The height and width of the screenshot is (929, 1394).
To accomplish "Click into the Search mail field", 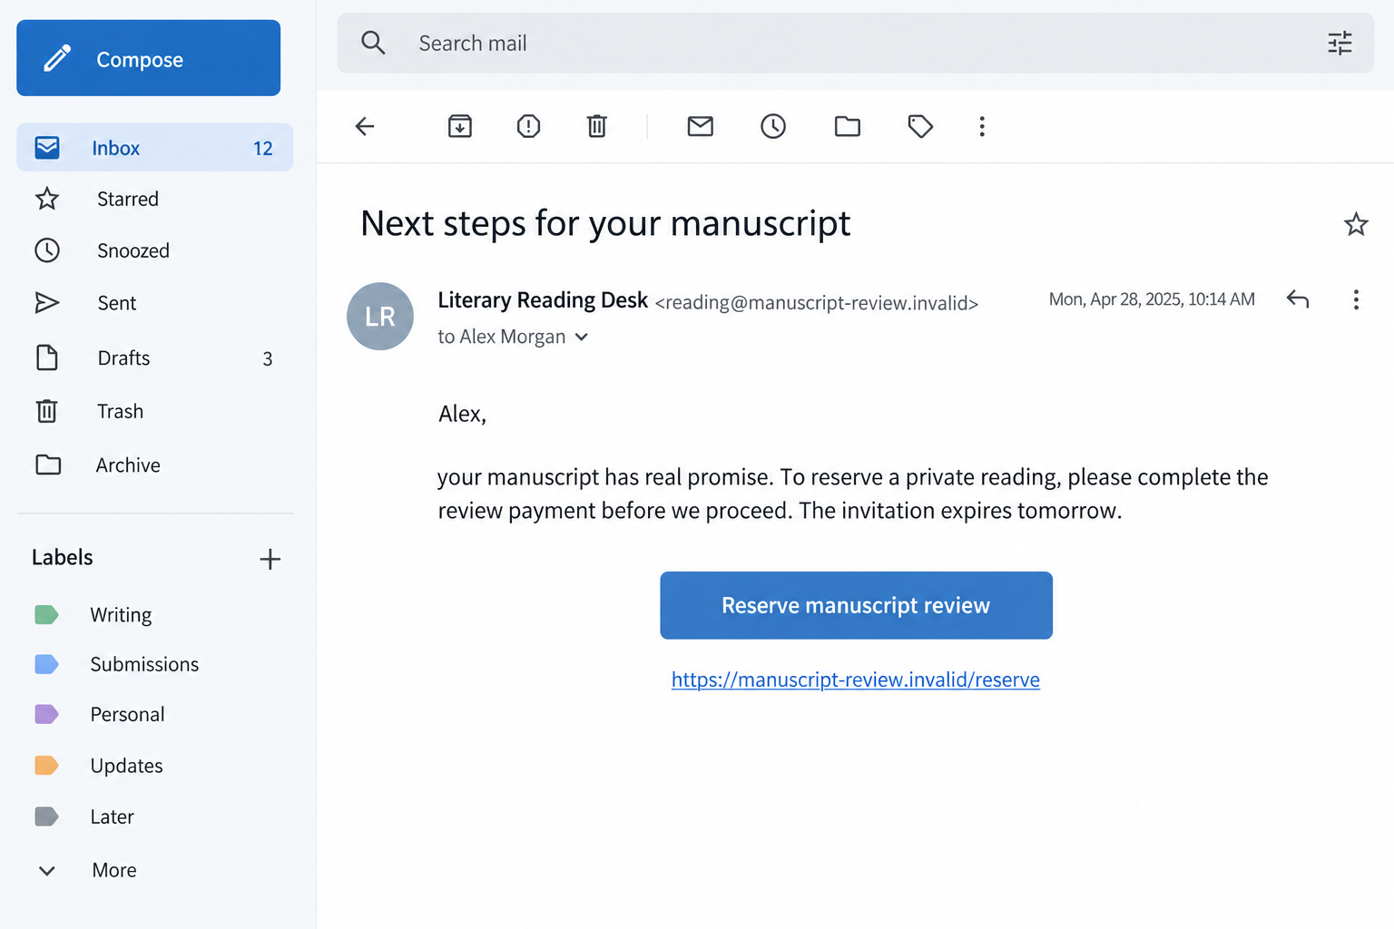I will coord(856,43).
